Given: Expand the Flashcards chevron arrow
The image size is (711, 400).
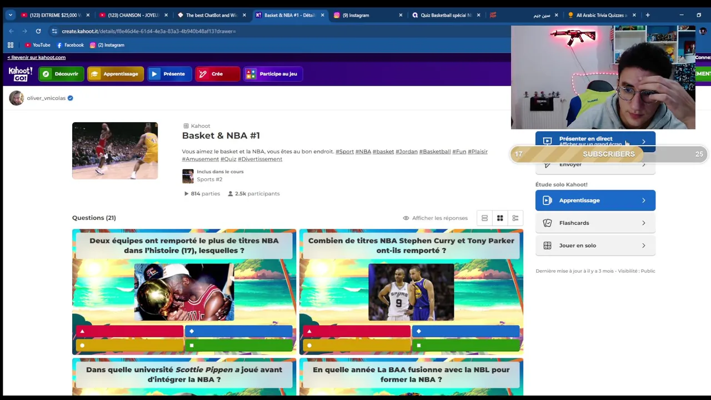Looking at the screenshot, I should click(x=644, y=223).
